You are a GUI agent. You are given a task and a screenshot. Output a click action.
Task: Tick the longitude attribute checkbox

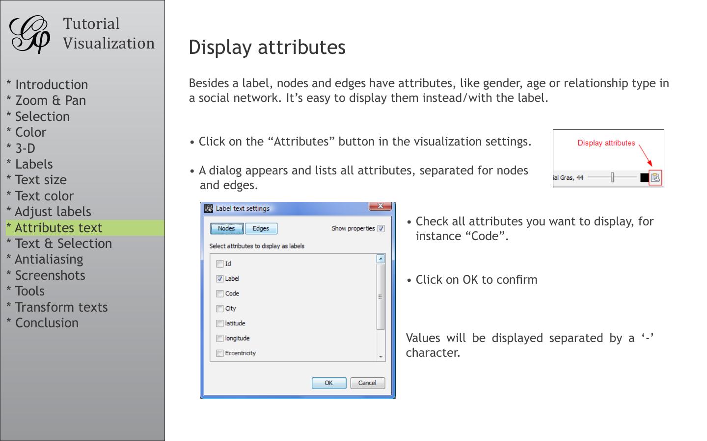(x=220, y=338)
